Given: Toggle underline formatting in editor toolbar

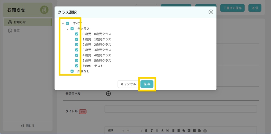Looking at the screenshot, I should (157, 131).
